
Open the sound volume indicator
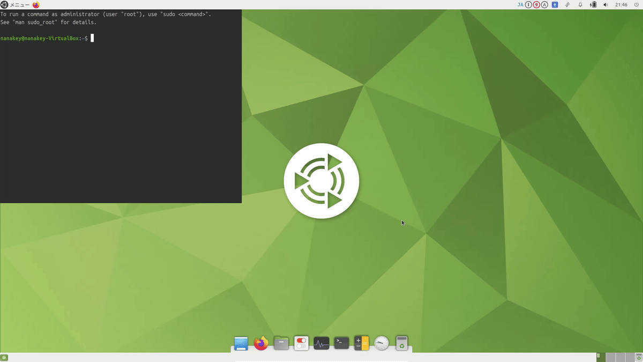click(x=606, y=5)
